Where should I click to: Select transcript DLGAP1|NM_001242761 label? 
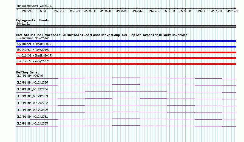32,117
